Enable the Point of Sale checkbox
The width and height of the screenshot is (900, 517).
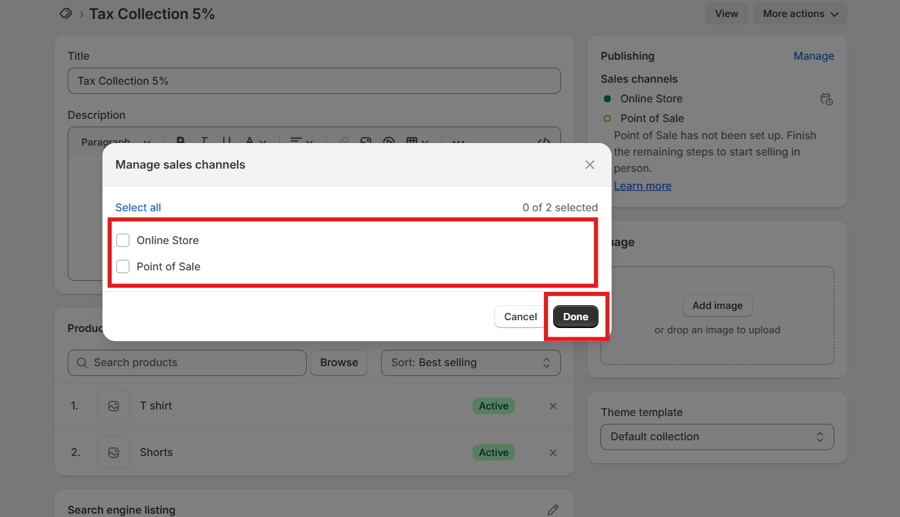coord(123,266)
